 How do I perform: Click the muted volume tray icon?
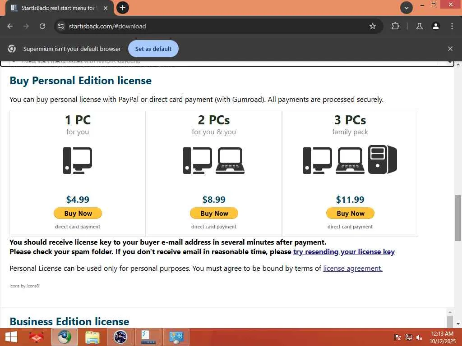(x=419, y=337)
